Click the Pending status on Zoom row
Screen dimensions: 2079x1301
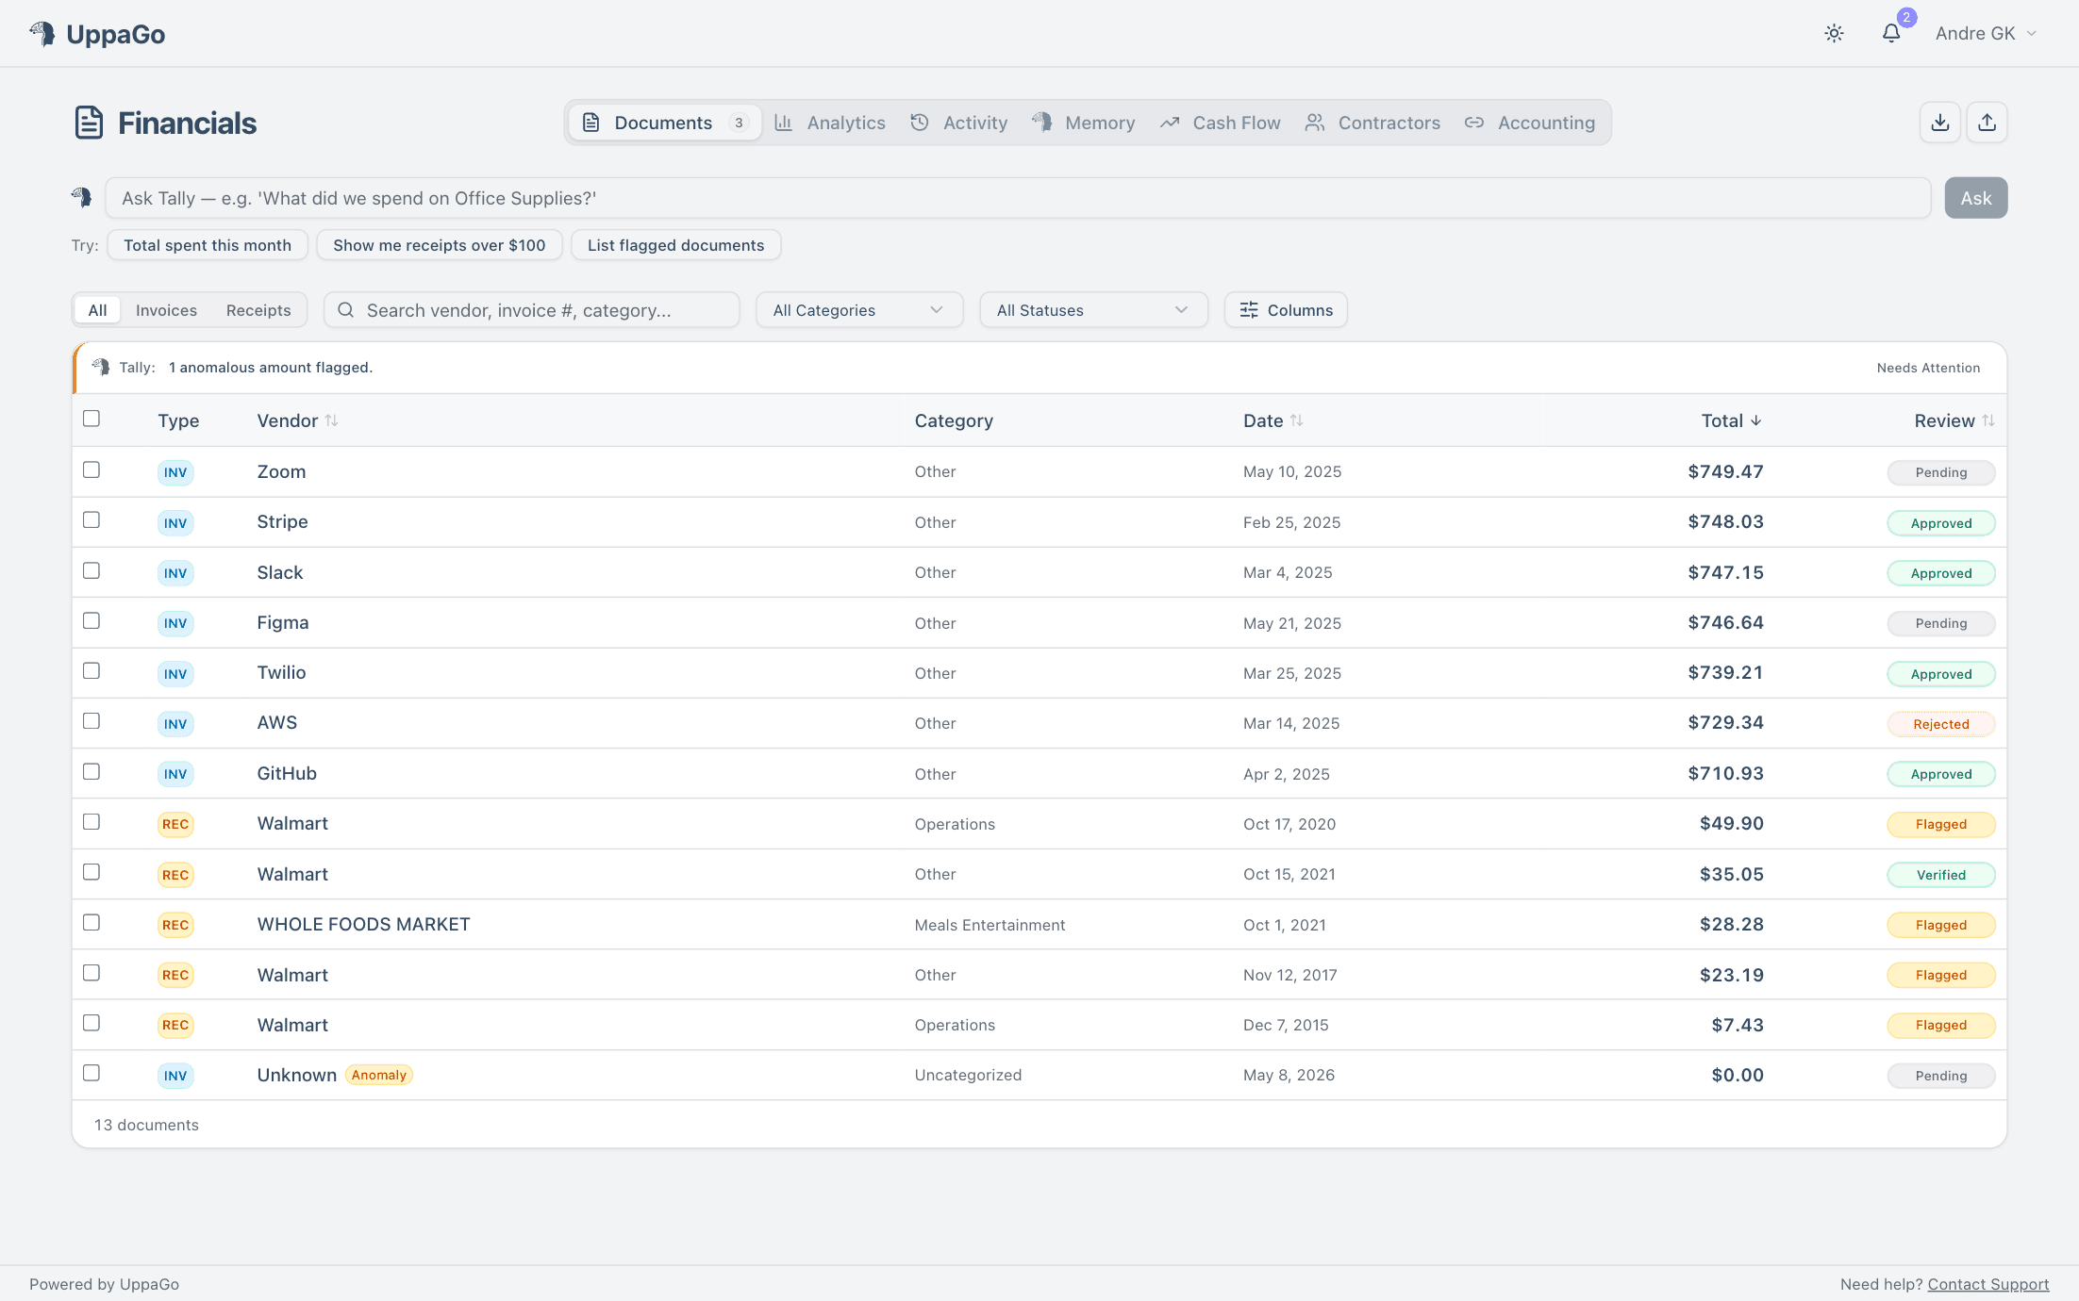[1941, 472]
